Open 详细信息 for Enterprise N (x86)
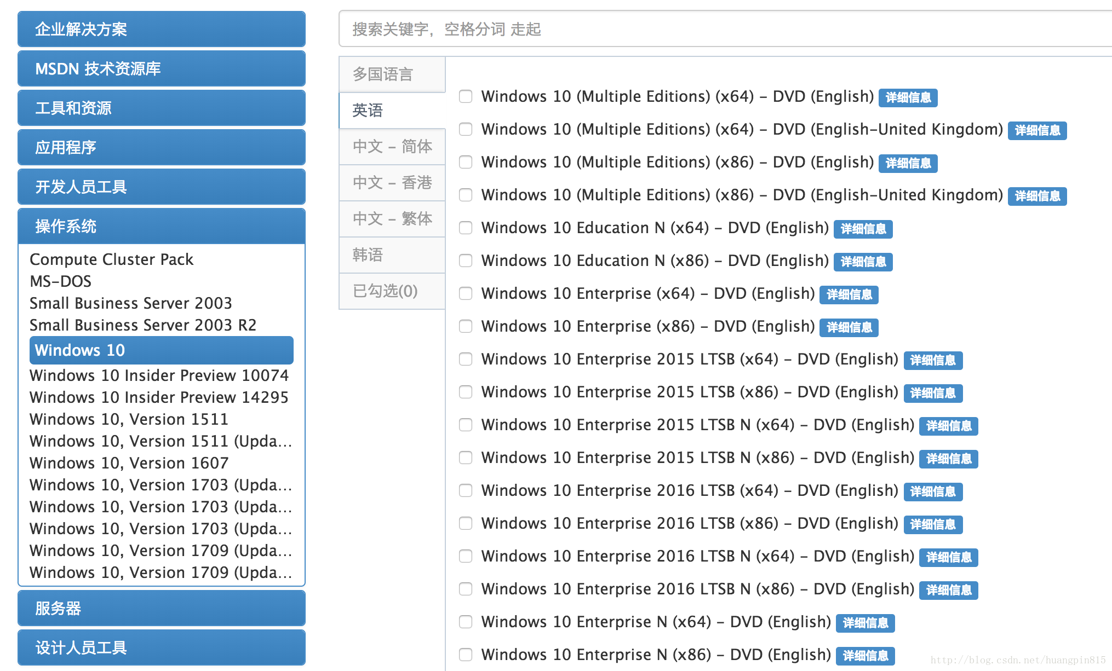 click(x=865, y=656)
